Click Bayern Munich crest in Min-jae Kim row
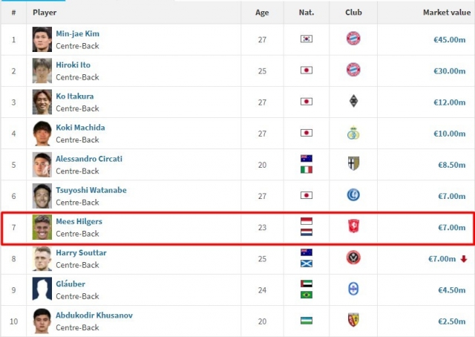The width and height of the screenshot is (475, 337). 353,39
